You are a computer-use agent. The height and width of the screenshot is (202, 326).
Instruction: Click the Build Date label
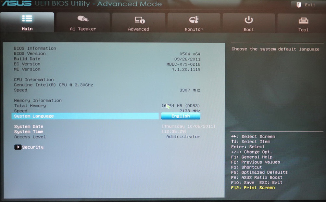point(27,59)
